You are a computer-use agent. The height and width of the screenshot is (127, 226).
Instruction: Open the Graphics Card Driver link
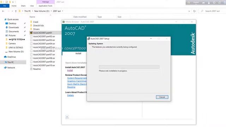tap(77, 81)
